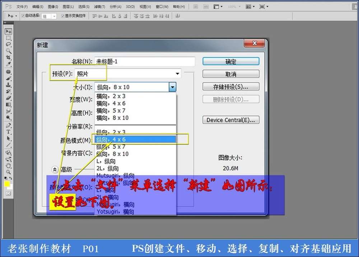Select the Magic Wand tool
The image size is (359, 257).
click(9, 51)
